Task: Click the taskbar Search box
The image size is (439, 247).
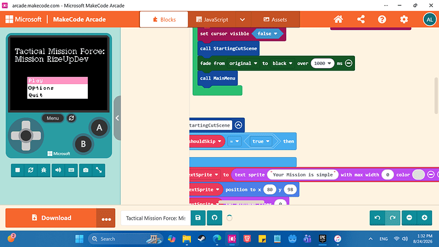Action: (125, 239)
